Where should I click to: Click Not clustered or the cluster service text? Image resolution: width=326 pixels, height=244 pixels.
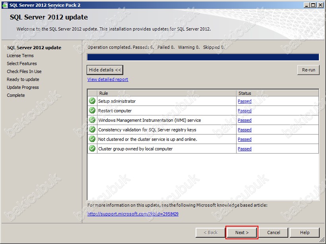147,139
